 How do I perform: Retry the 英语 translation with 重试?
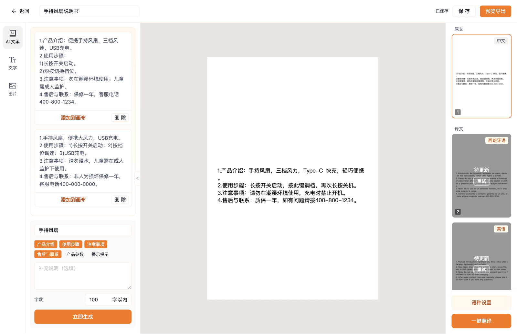pyautogui.click(x=481, y=269)
